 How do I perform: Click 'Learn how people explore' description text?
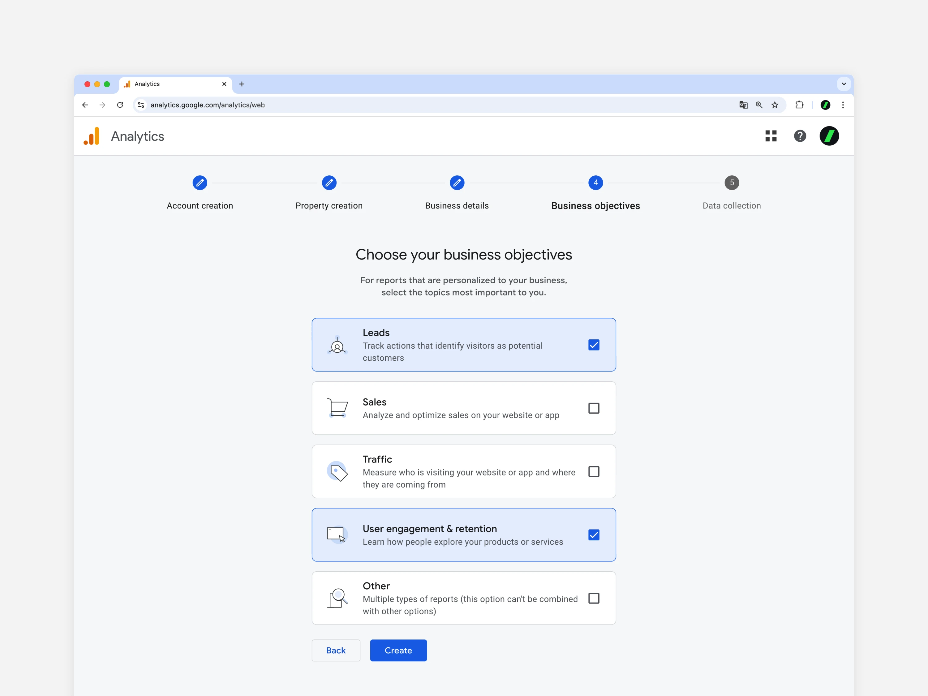pyautogui.click(x=463, y=542)
